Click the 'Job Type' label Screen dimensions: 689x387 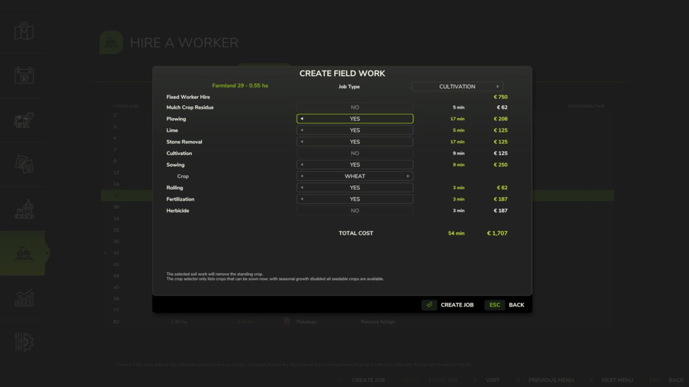click(x=349, y=87)
